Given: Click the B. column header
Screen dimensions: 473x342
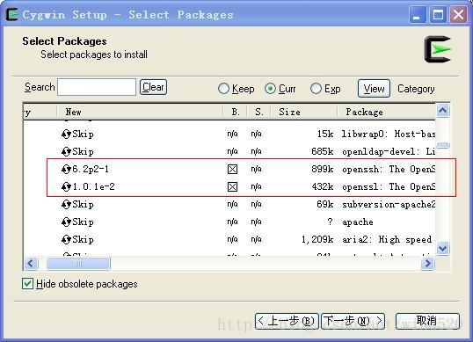Looking at the screenshot, I should pyautogui.click(x=235, y=113).
